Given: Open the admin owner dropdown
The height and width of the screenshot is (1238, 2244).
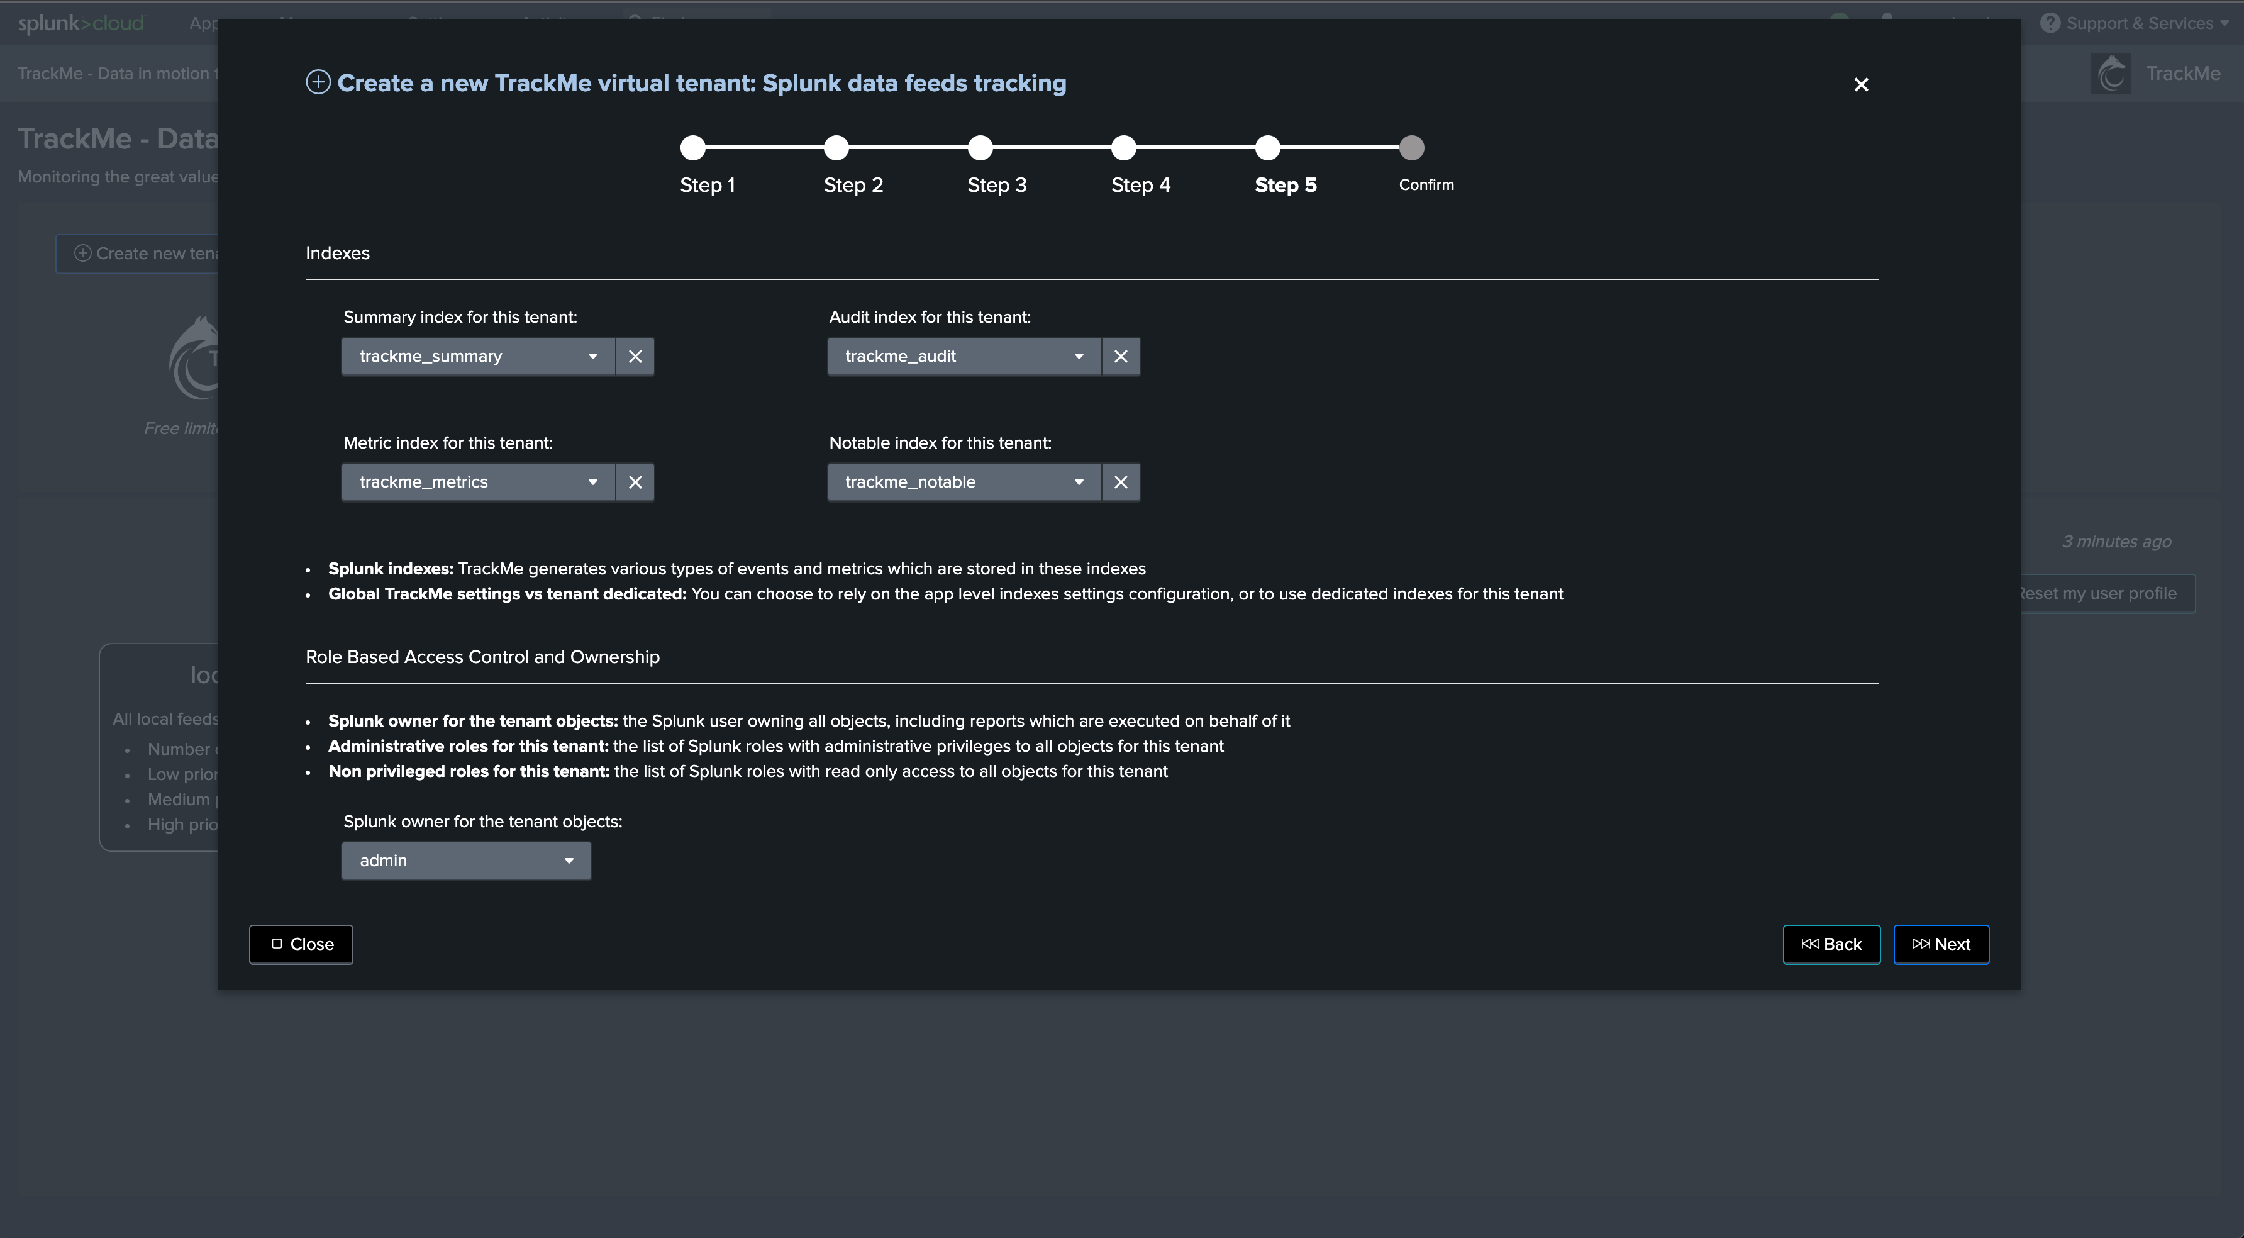Looking at the screenshot, I should tap(466, 861).
